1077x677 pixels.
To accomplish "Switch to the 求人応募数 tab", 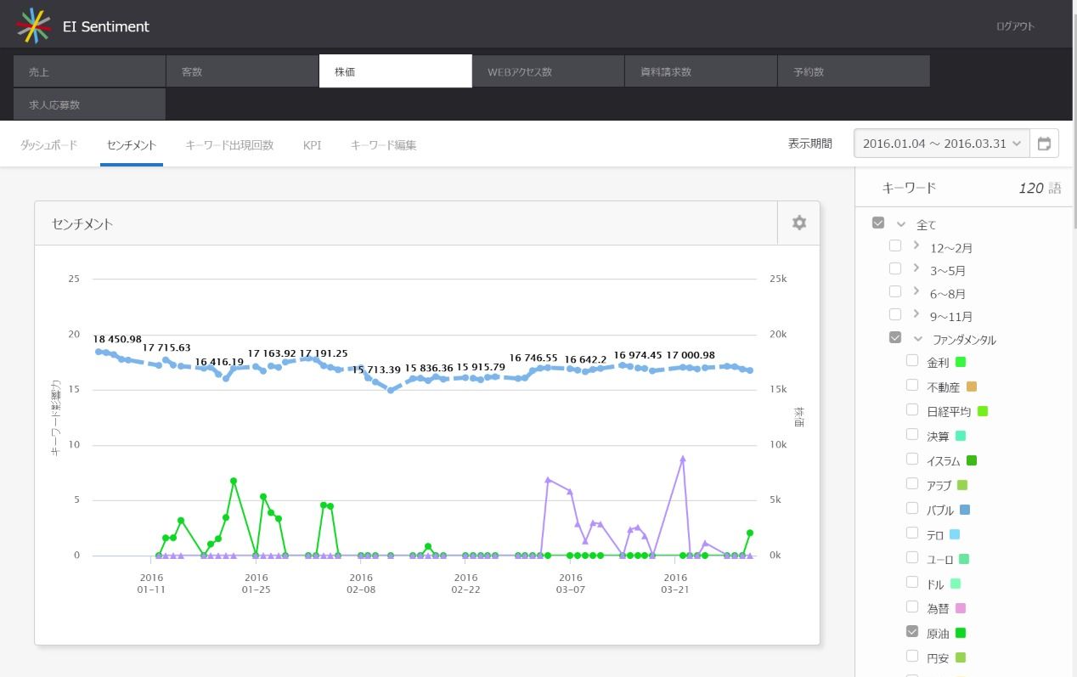I will pos(89,104).
